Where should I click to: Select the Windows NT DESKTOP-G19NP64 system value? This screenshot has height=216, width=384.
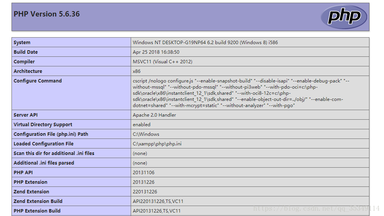205,43
